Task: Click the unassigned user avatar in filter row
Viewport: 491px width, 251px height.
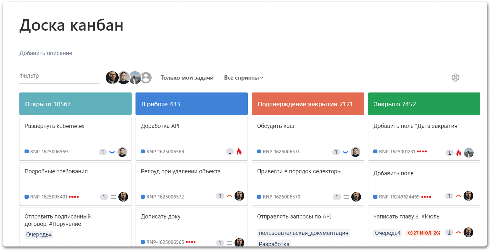Action: tap(146, 78)
